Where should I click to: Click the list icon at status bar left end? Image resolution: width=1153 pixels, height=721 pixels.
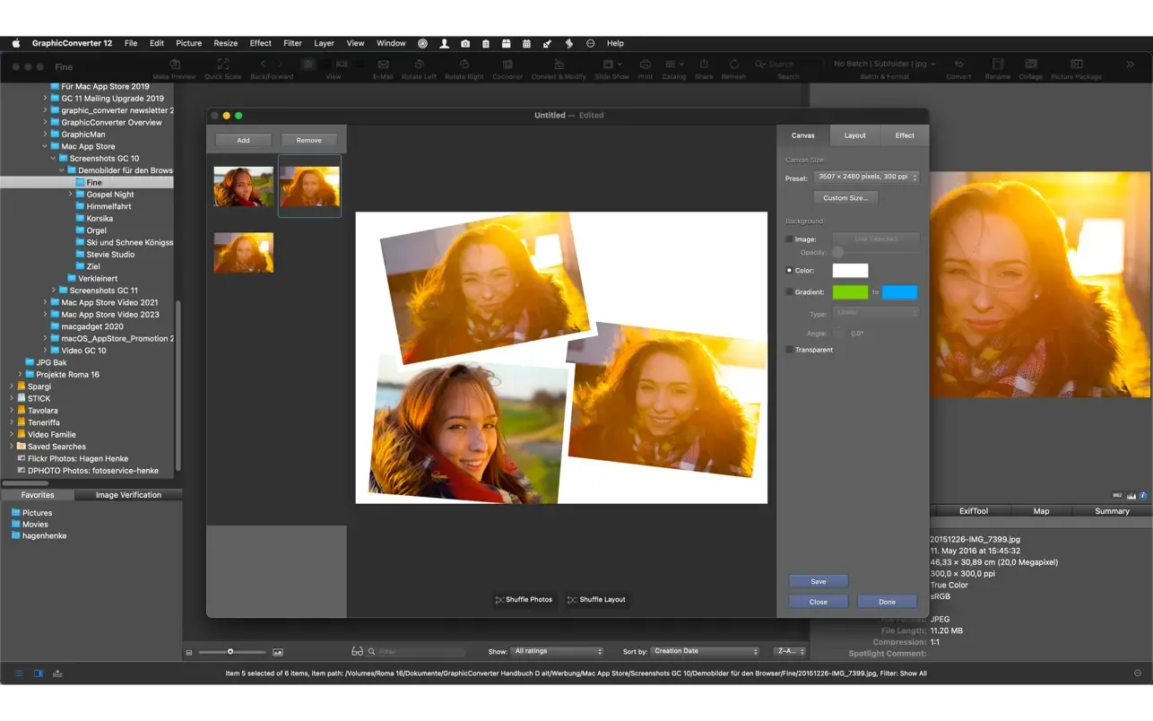click(x=19, y=673)
